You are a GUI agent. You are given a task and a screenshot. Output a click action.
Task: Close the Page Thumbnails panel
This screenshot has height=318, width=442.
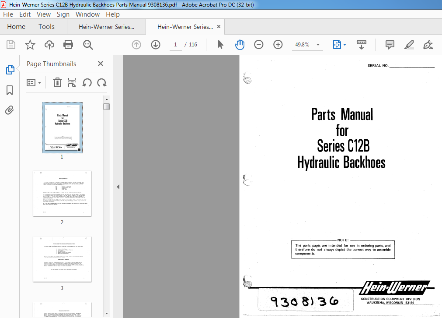pos(101,64)
